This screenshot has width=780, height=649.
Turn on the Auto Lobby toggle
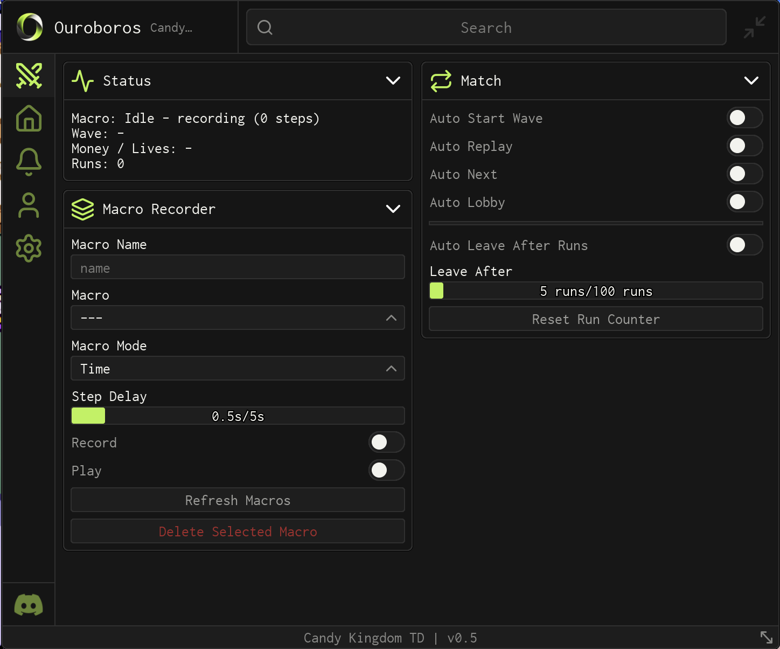tap(744, 202)
